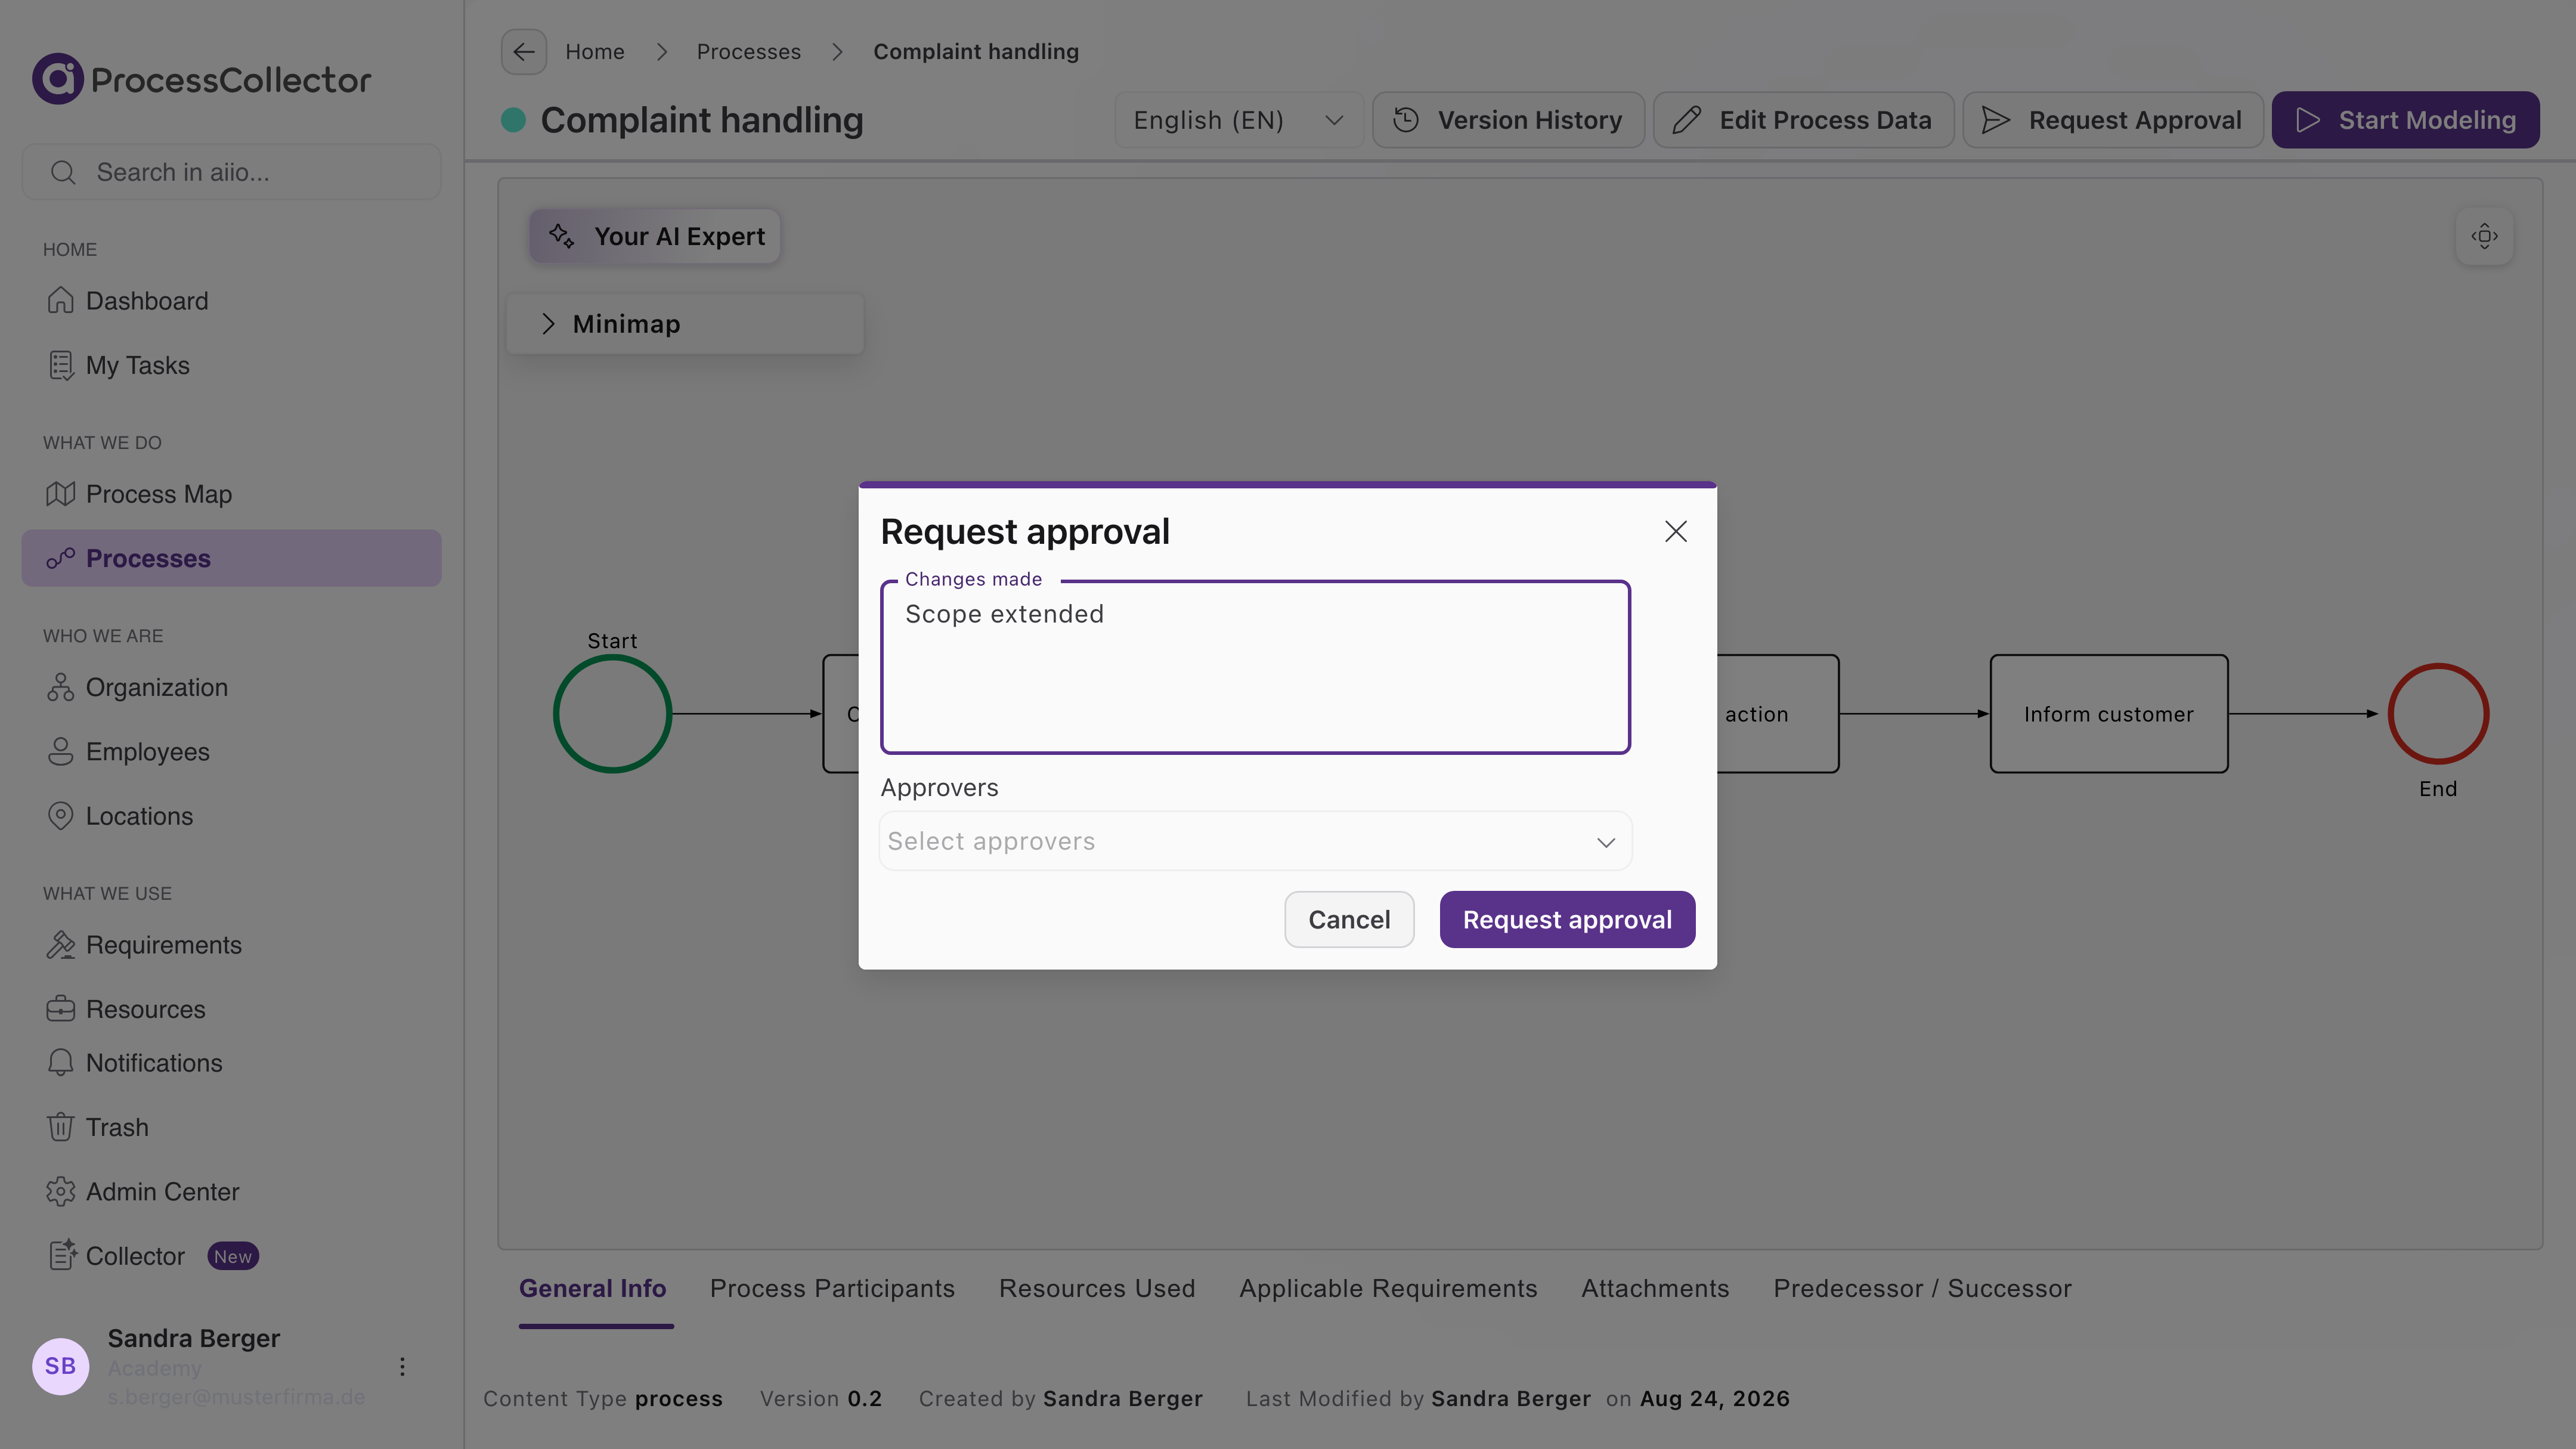The height and width of the screenshot is (1449, 2576).
Task: Click the recenter diagram icon
Action: tap(2484, 236)
